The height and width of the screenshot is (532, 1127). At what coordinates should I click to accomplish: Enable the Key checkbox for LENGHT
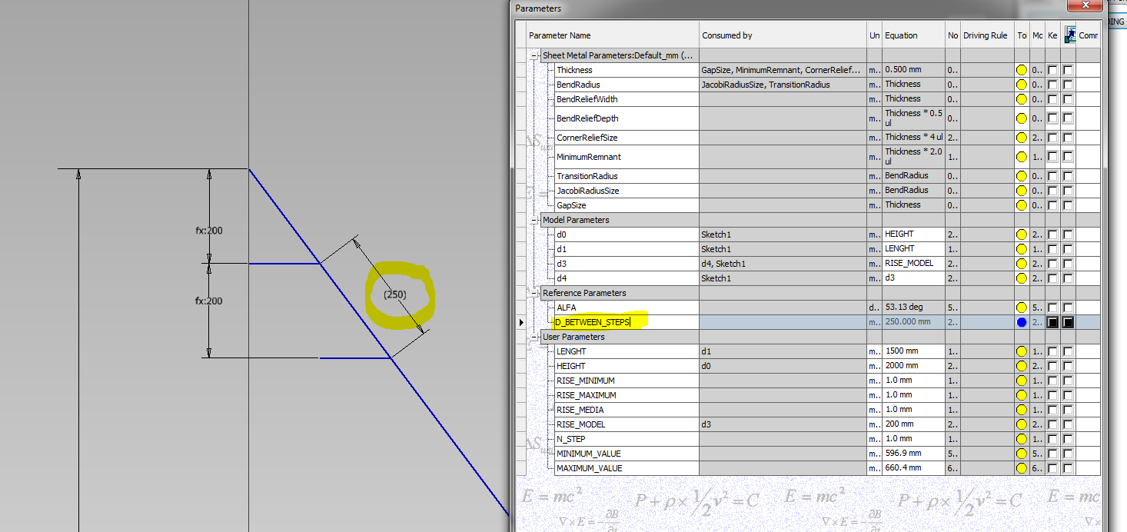(1052, 351)
